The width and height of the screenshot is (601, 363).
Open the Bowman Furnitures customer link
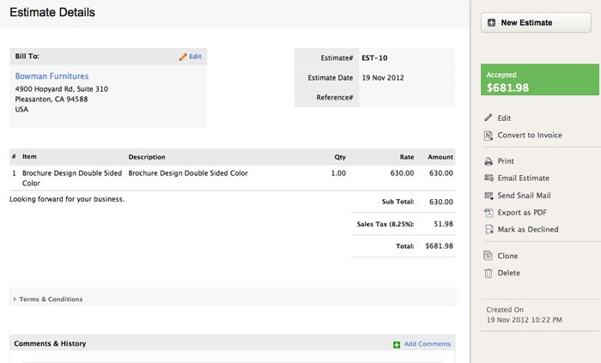(52, 76)
